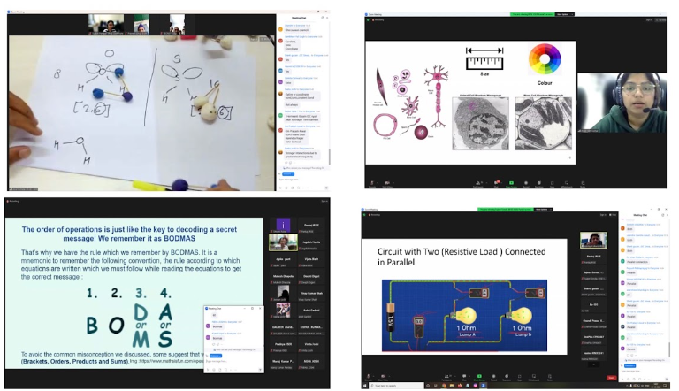Click the green Share Screen icon under the cell slide

pos(512,182)
